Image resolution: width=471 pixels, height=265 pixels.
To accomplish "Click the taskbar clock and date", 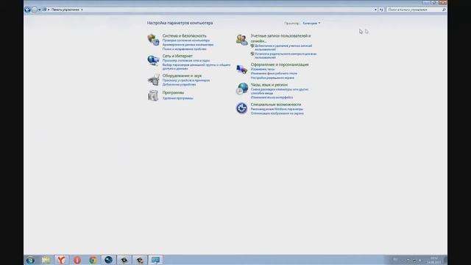I will point(433,260).
